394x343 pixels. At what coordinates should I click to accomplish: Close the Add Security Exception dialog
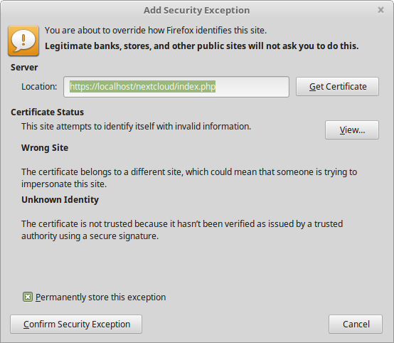380,10
